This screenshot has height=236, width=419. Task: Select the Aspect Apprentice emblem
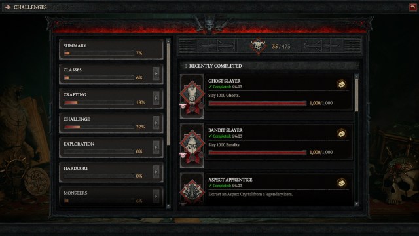click(192, 189)
